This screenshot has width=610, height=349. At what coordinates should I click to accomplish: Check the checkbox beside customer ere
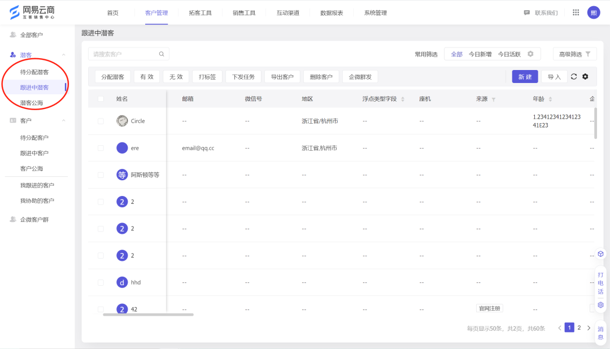tap(101, 147)
